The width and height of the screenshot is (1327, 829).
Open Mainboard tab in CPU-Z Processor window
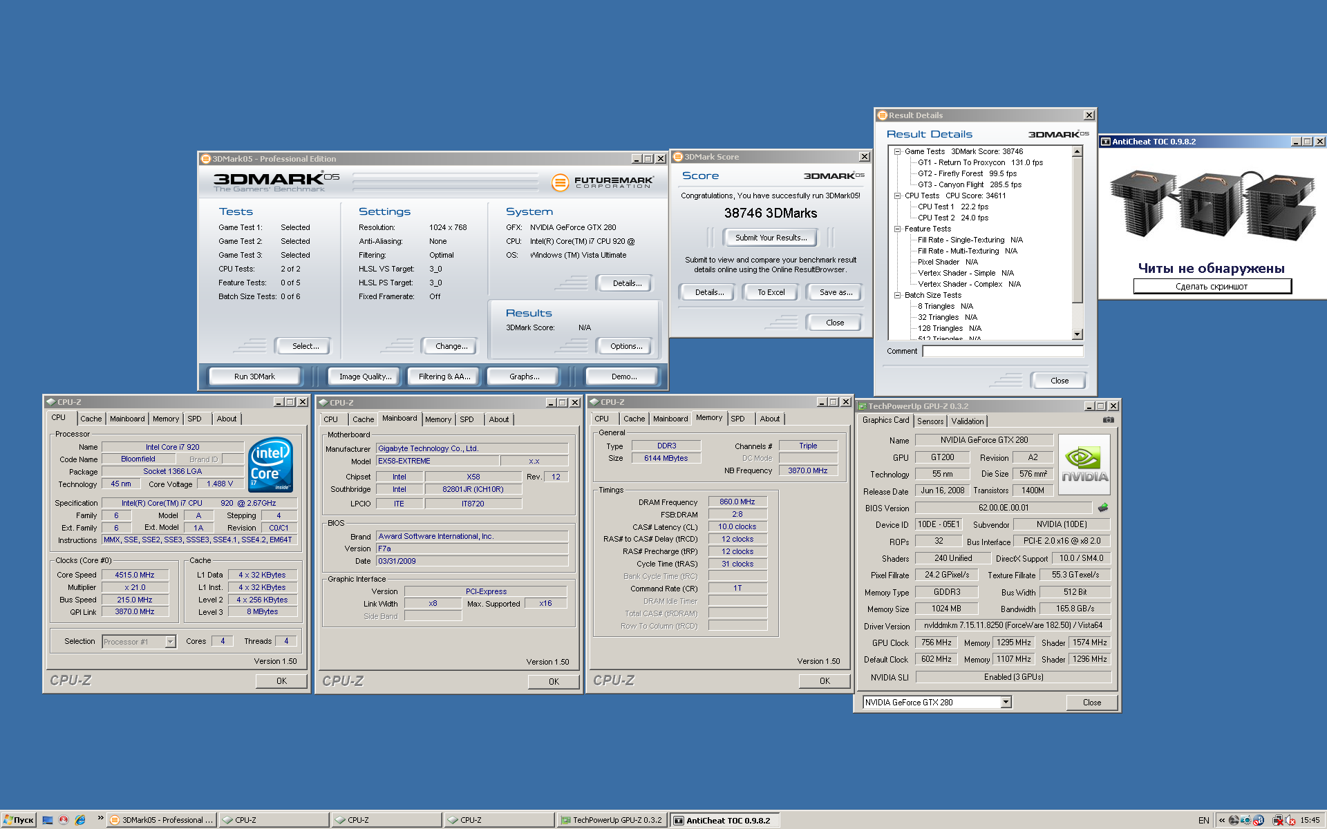click(127, 419)
